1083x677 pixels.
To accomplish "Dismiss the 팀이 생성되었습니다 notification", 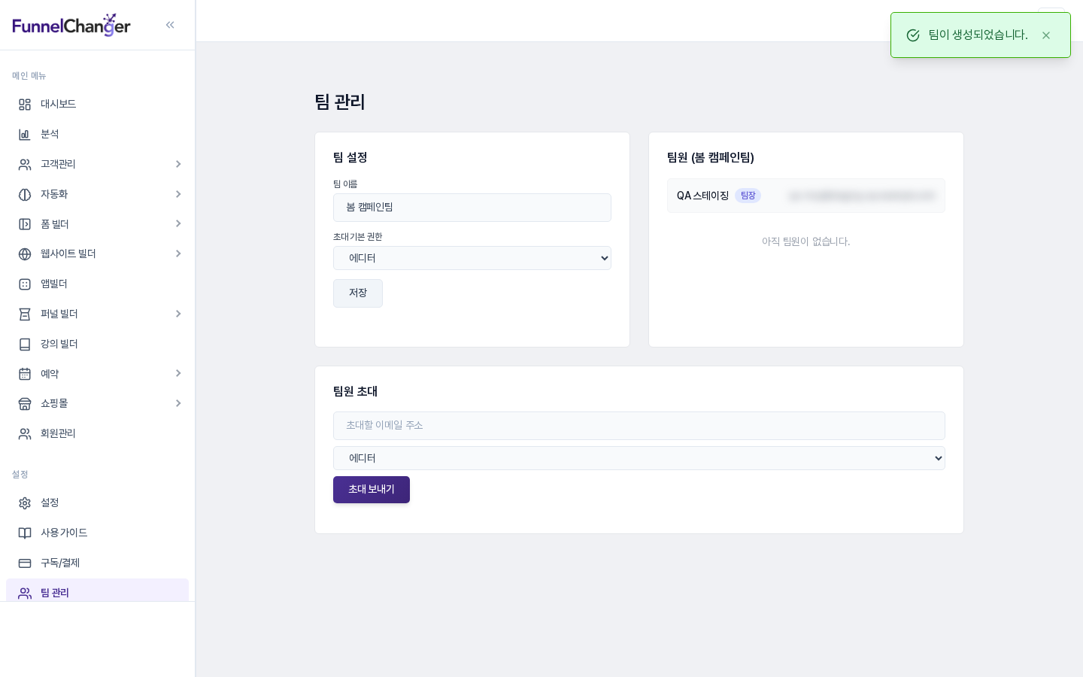I will point(1046,35).
